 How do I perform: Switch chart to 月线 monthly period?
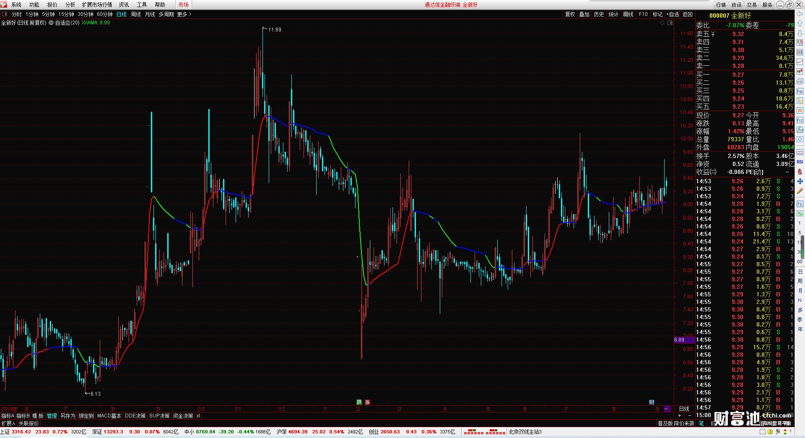point(150,14)
